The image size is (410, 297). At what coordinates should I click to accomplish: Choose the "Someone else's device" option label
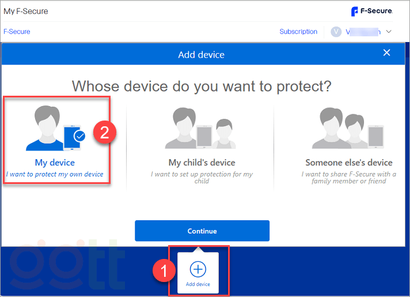[348, 163]
